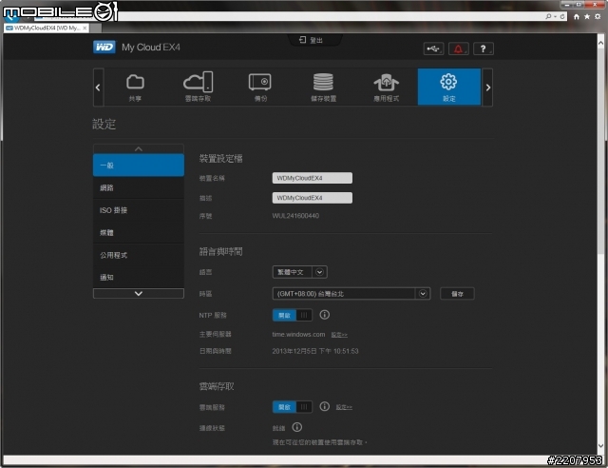Open the Cloud Access (雲端存取) icon
Screen dimensions: 608x468
198,87
